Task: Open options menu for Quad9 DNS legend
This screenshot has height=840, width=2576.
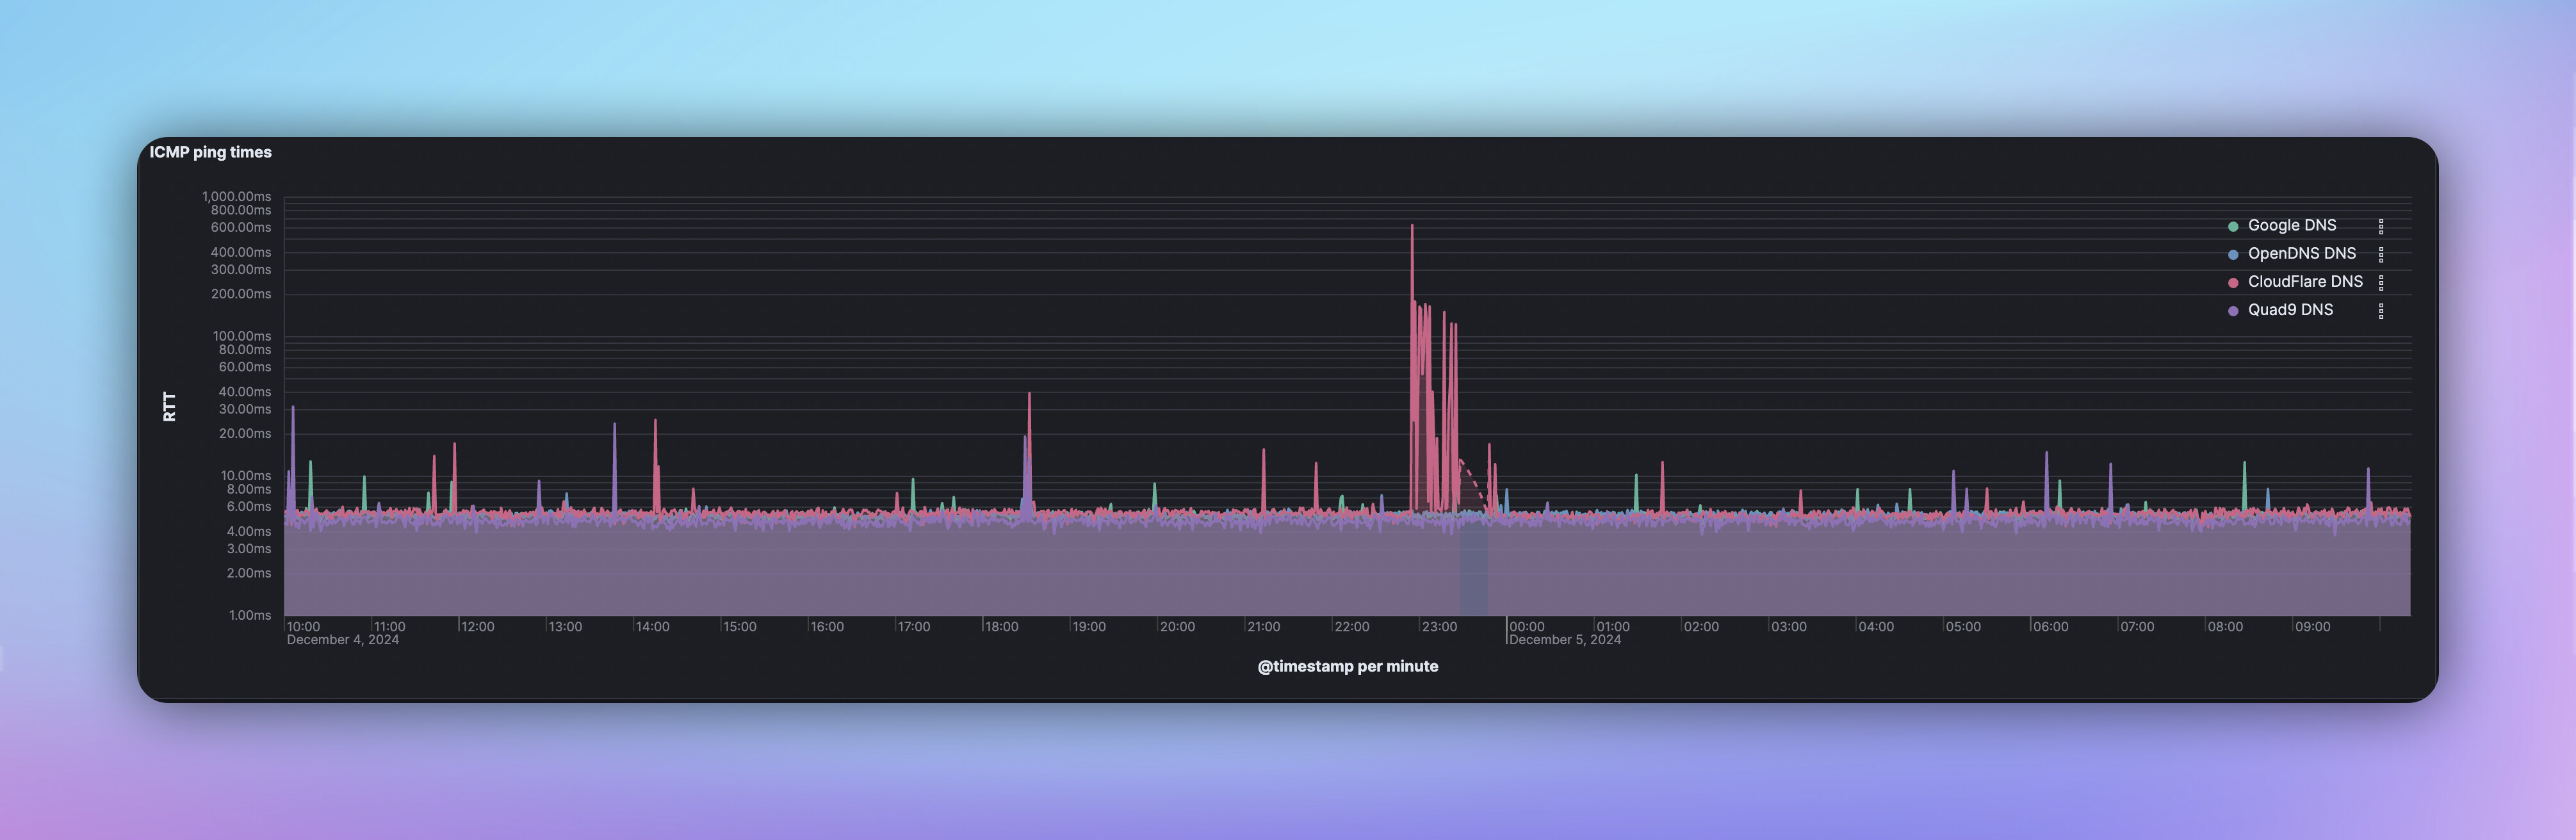Action: [x=2381, y=310]
